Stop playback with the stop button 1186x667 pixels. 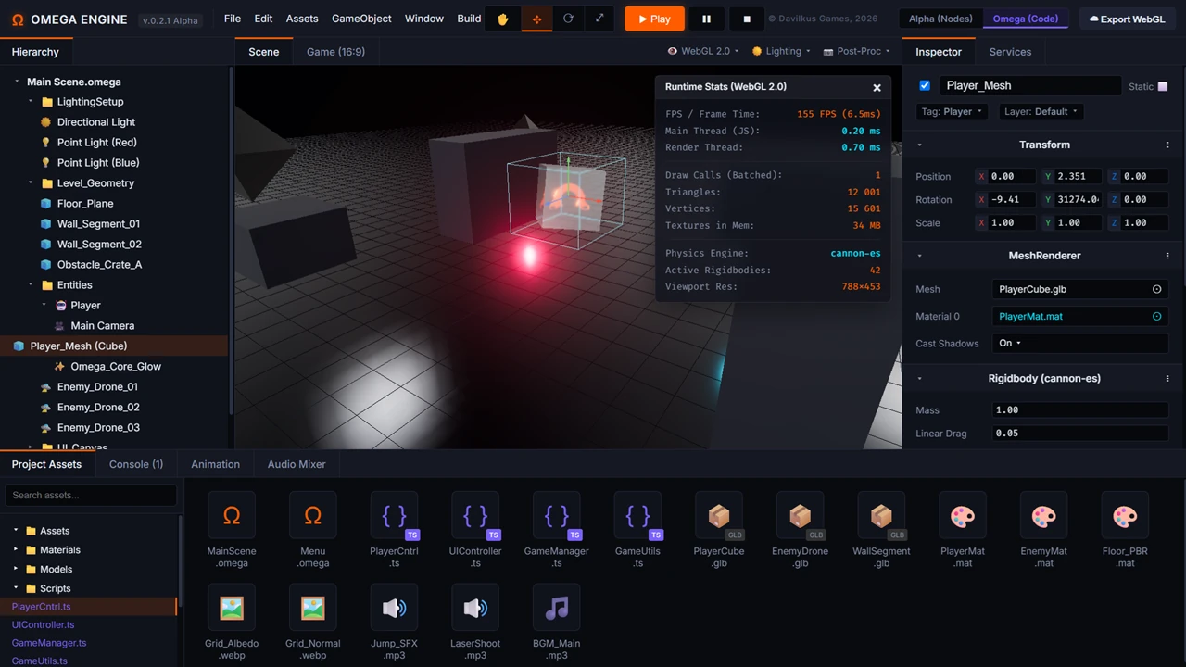coord(747,19)
